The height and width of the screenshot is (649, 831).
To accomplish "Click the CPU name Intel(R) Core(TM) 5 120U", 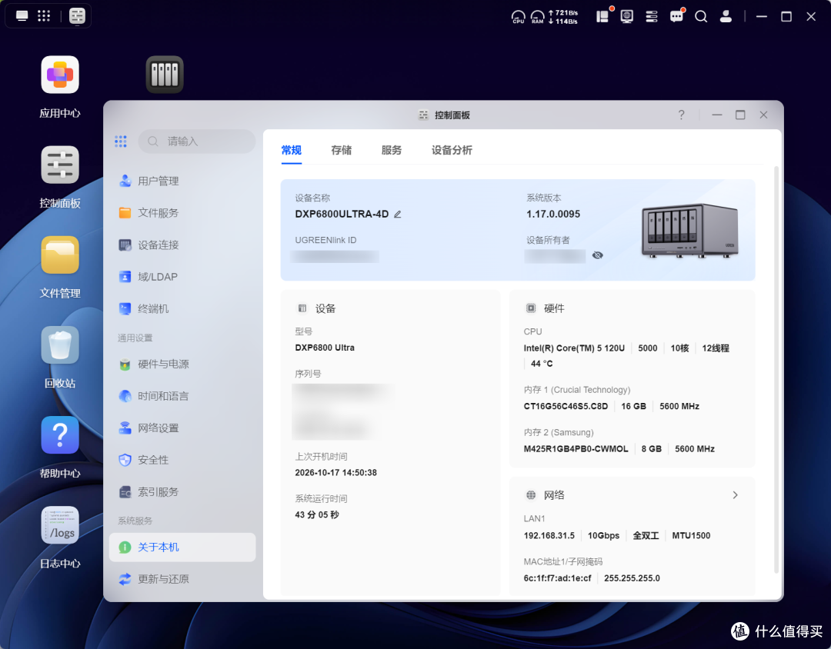I will (x=574, y=348).
